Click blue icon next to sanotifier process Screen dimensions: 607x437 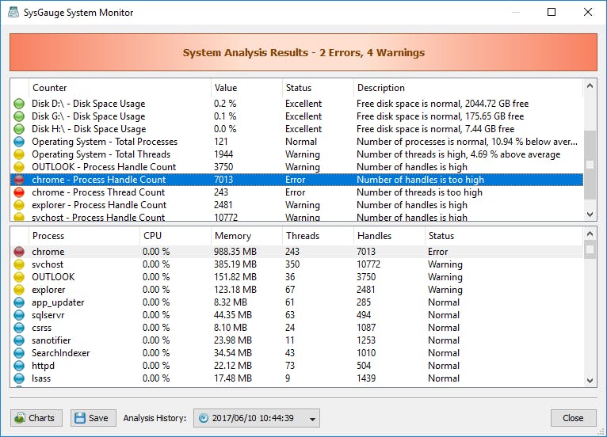tap(19, 340)
